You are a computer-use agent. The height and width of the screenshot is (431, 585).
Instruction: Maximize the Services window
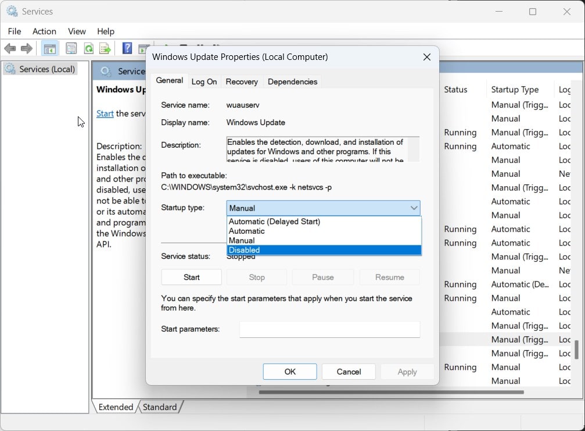[x=533, y=12]
